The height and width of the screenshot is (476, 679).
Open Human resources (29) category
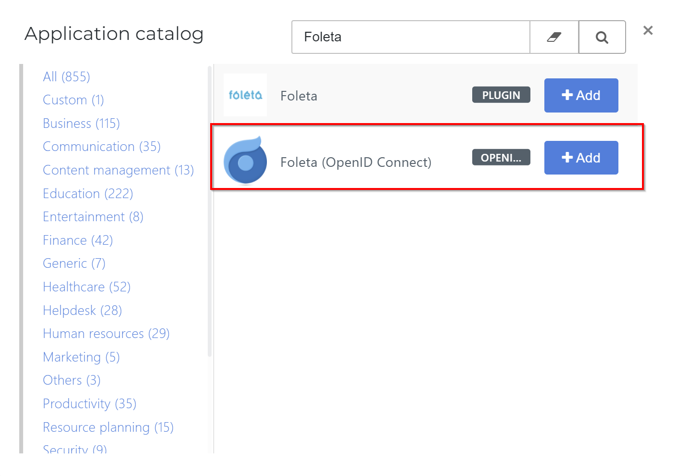point(106,334)
